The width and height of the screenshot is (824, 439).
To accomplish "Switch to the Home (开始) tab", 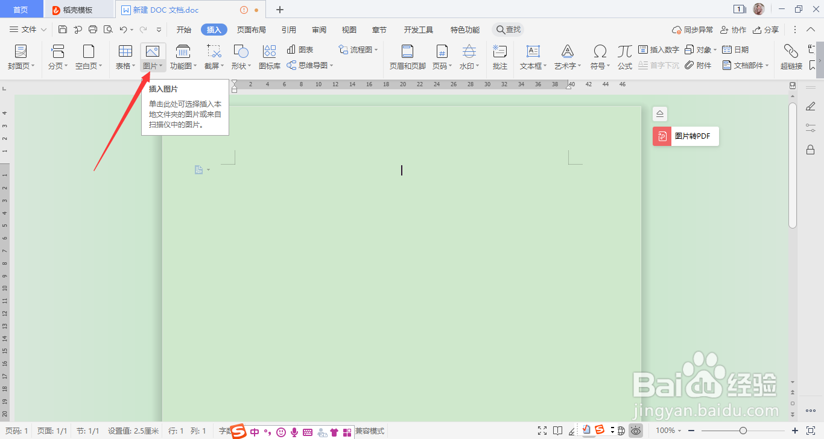I will 184,30.
